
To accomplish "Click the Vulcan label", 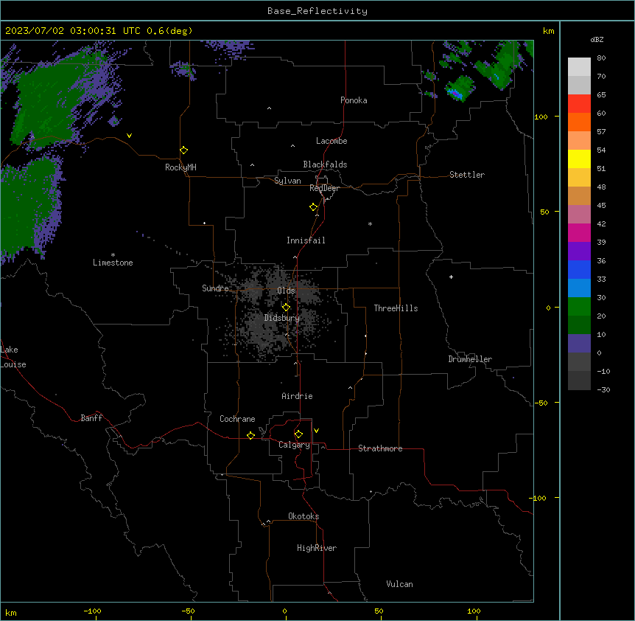I will tap(400, 584).
